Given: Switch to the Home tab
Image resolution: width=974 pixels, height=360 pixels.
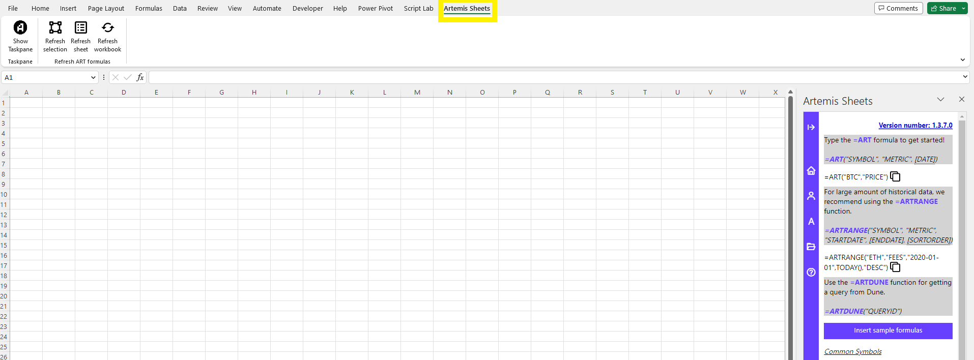Looking at the screenshot, I should tap(40, 8).
